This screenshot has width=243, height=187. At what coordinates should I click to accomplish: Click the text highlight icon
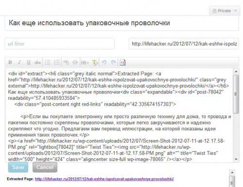(95, 62)
